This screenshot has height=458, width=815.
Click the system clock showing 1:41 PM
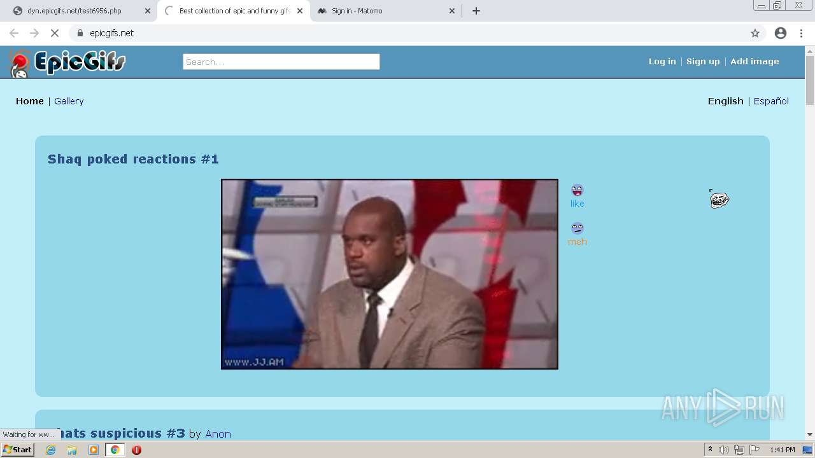[783, 450]
